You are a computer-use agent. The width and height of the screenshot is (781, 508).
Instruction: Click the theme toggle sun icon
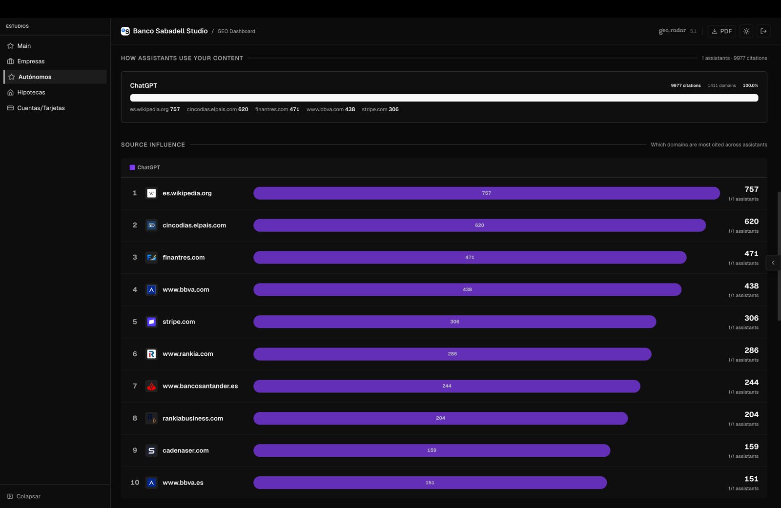(746, 31)
